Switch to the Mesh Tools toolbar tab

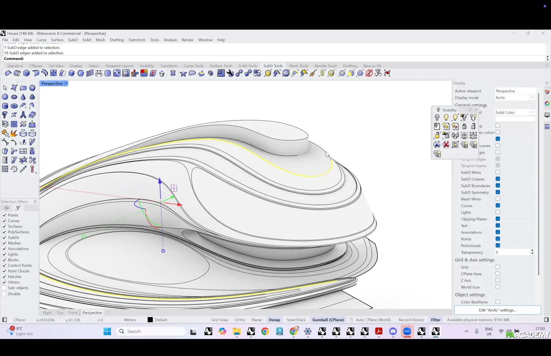pyautogui.click(x=298, y=66)
